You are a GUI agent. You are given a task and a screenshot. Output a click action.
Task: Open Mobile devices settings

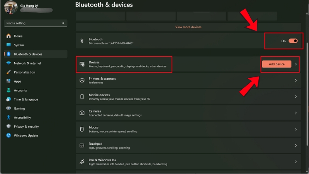tap(188, 97)
